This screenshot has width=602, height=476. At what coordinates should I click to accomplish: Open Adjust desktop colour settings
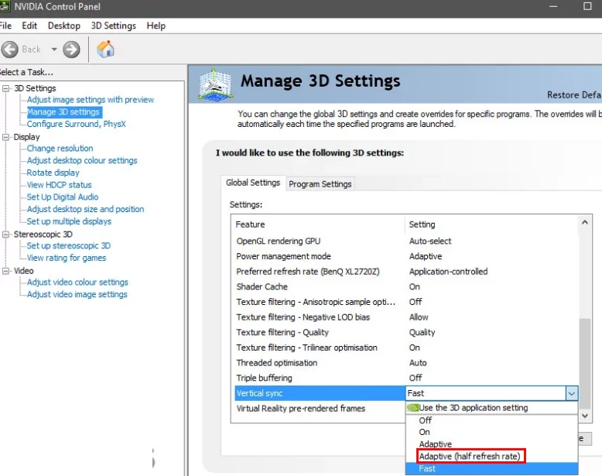[82, 160]
